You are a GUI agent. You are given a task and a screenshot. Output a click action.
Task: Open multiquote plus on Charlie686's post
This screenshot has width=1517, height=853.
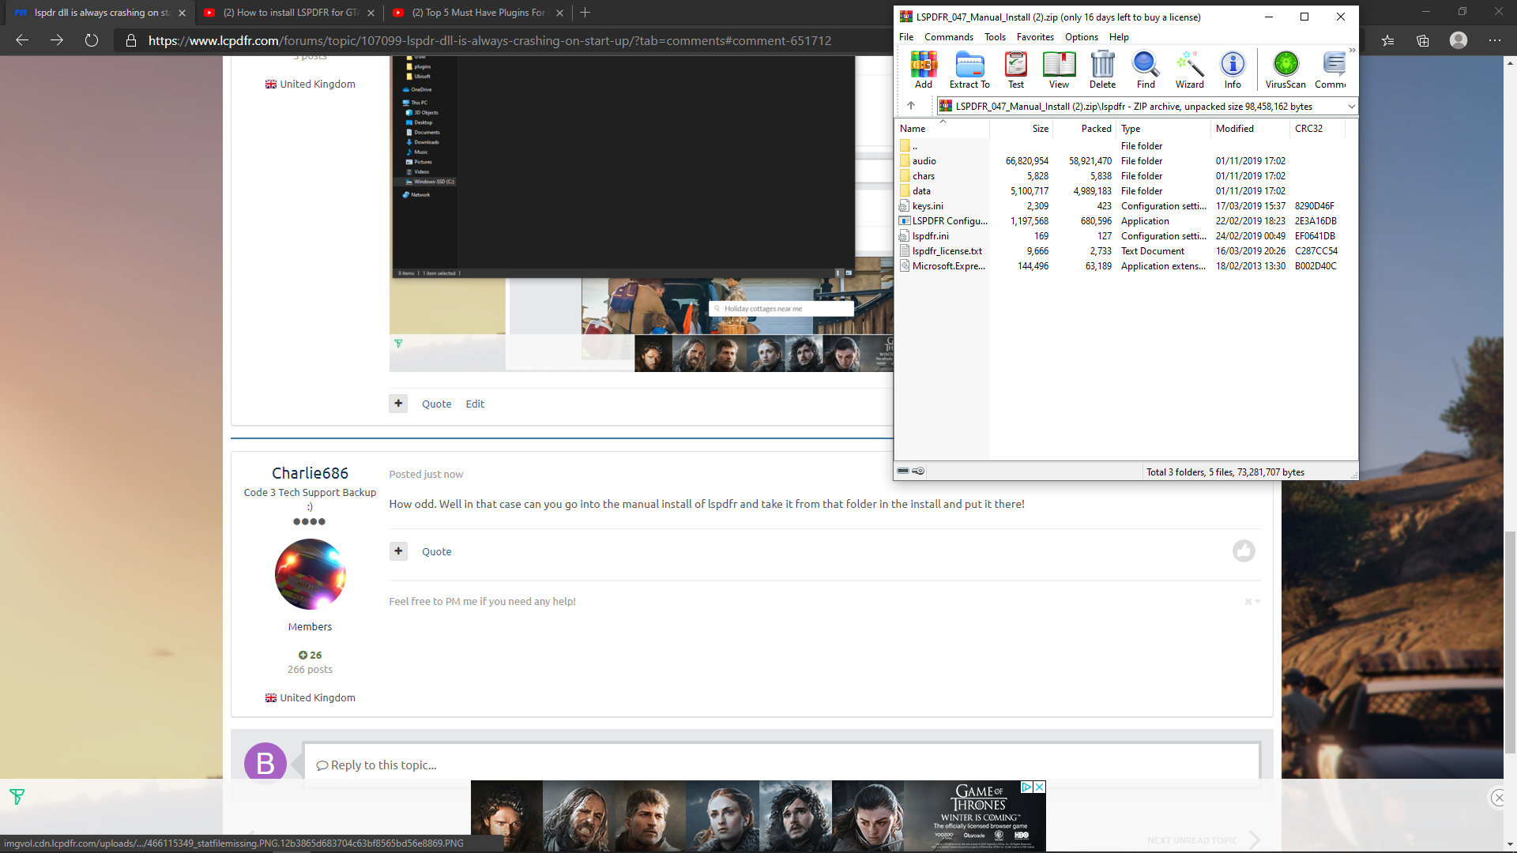[398, 551]
